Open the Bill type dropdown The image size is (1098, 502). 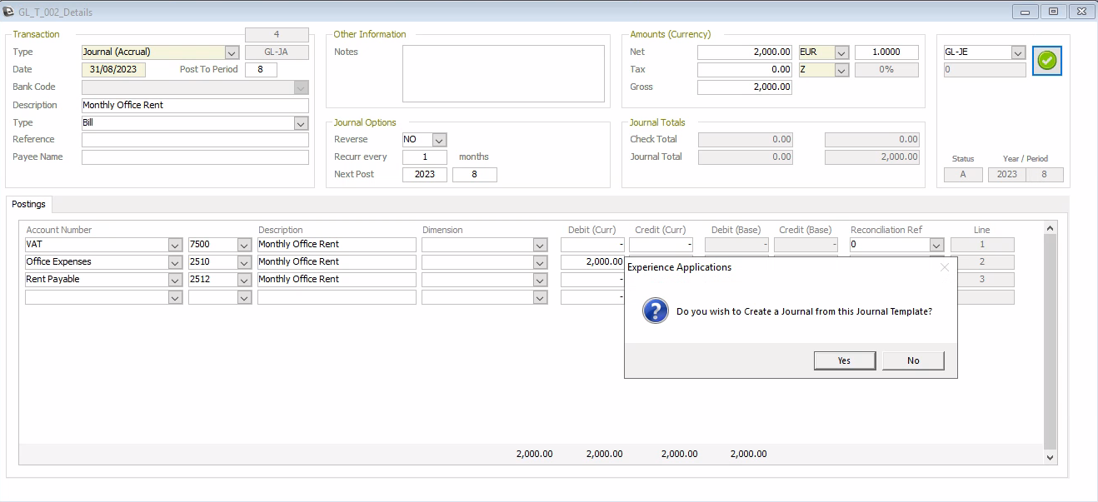tap(300, 122)
